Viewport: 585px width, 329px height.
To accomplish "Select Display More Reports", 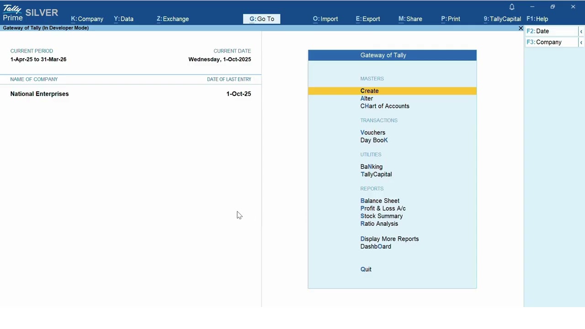I will point(389,239).
